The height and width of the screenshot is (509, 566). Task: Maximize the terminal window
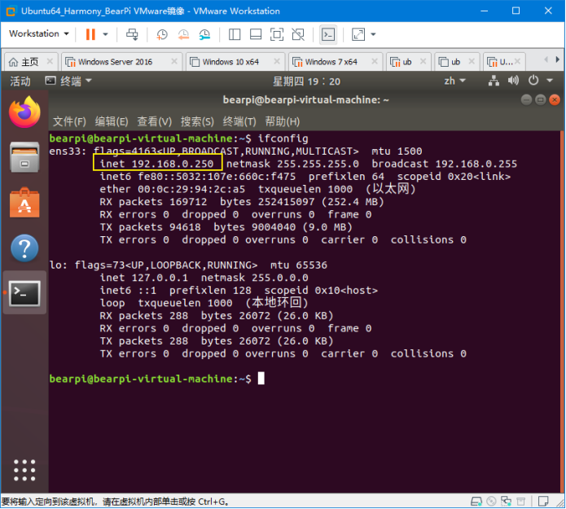(x=541, y=99)
